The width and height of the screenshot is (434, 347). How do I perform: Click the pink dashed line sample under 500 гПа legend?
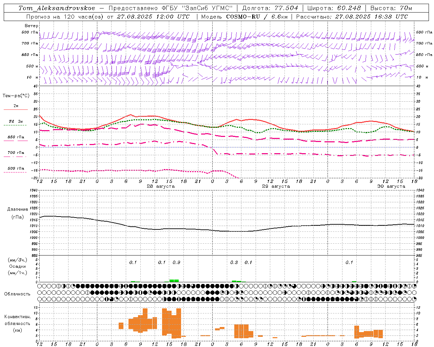(x=15, y=172)
